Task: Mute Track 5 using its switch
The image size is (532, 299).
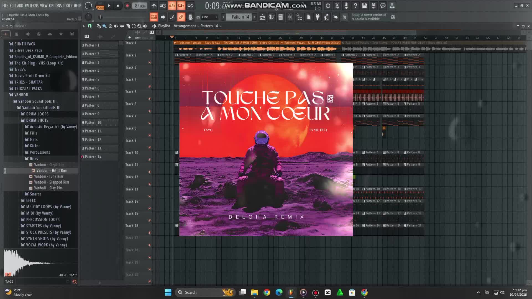Action: click(150, 99)
